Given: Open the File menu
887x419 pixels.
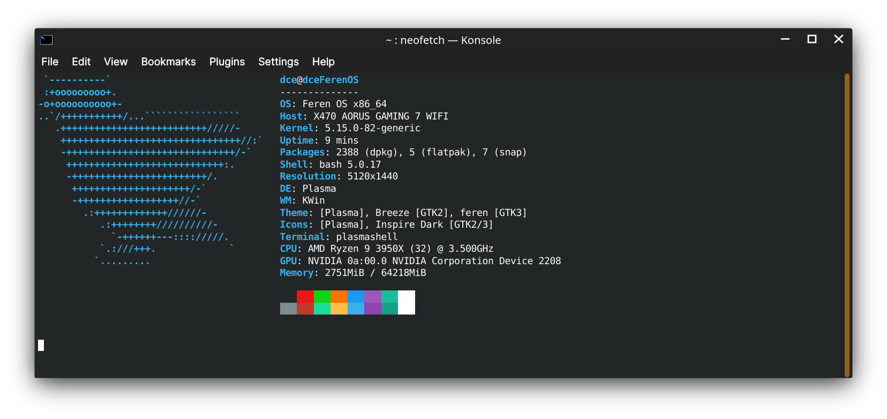Looking at the screenshot, I should 50,62.
